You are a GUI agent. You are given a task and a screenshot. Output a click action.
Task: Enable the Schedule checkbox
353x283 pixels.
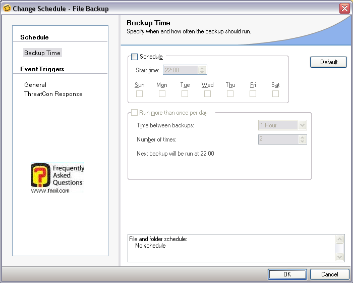[134, 57]
